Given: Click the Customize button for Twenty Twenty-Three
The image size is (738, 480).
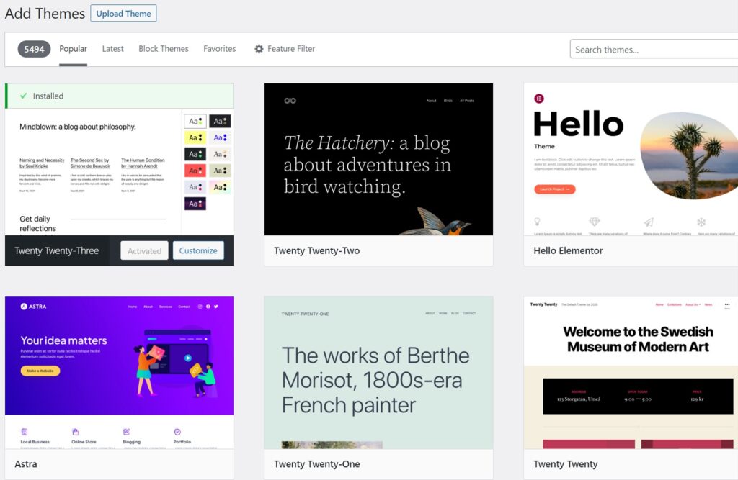Looking at the screenshot, I should click(198, 250).
